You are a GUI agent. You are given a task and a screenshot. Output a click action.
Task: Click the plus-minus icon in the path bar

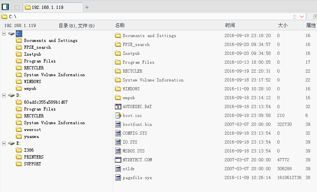(x=294, y=17)
